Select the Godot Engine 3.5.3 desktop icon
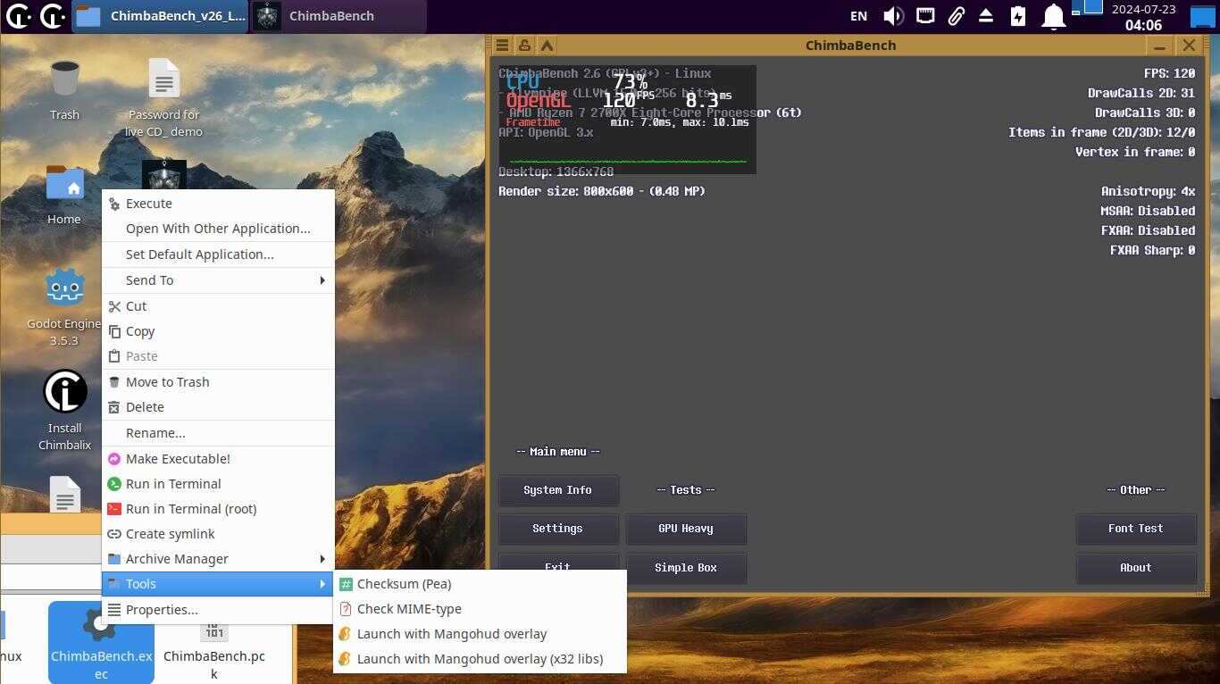This screenshot has height=684, width=1220. point(64,307)
